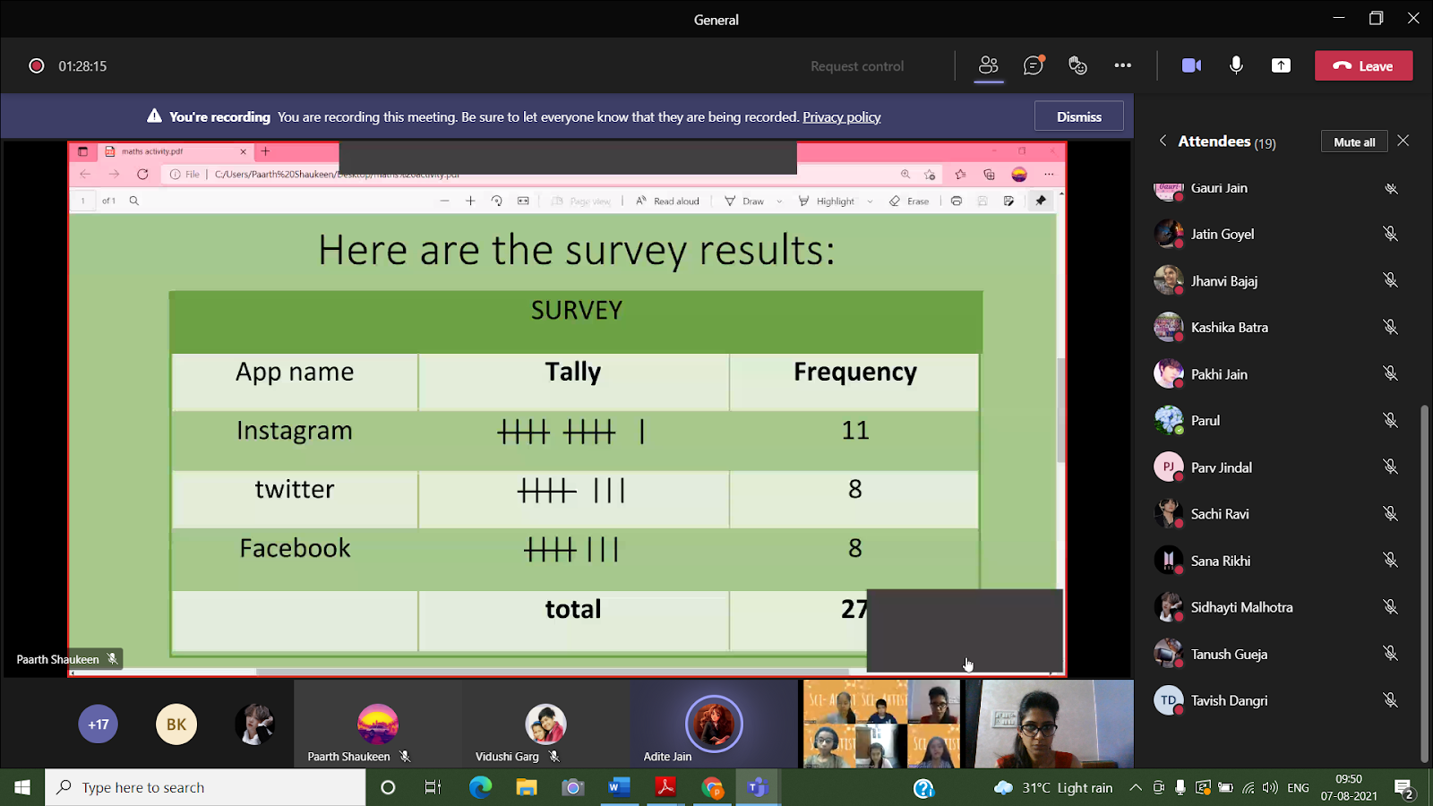The width and height of the screenshot is (1433, 806).
Task: Show the +17 more participants
Action: (99, 725)
